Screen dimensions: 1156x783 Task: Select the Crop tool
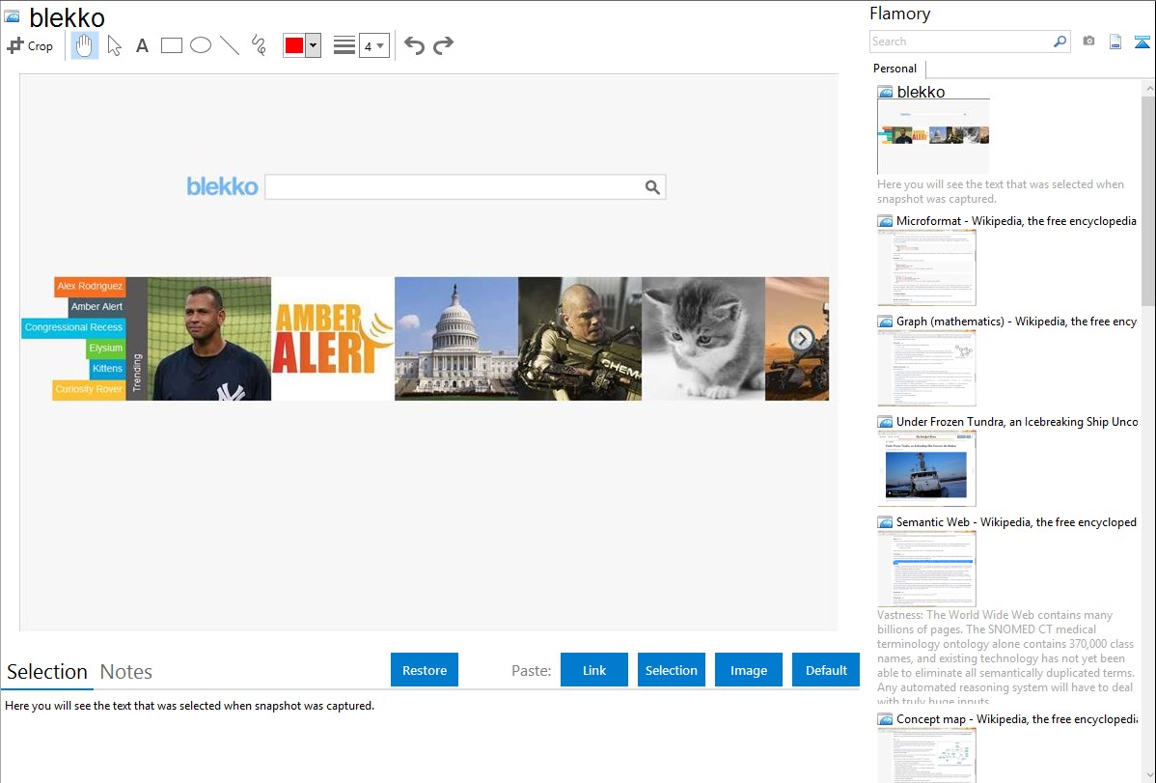pos(30,45)
